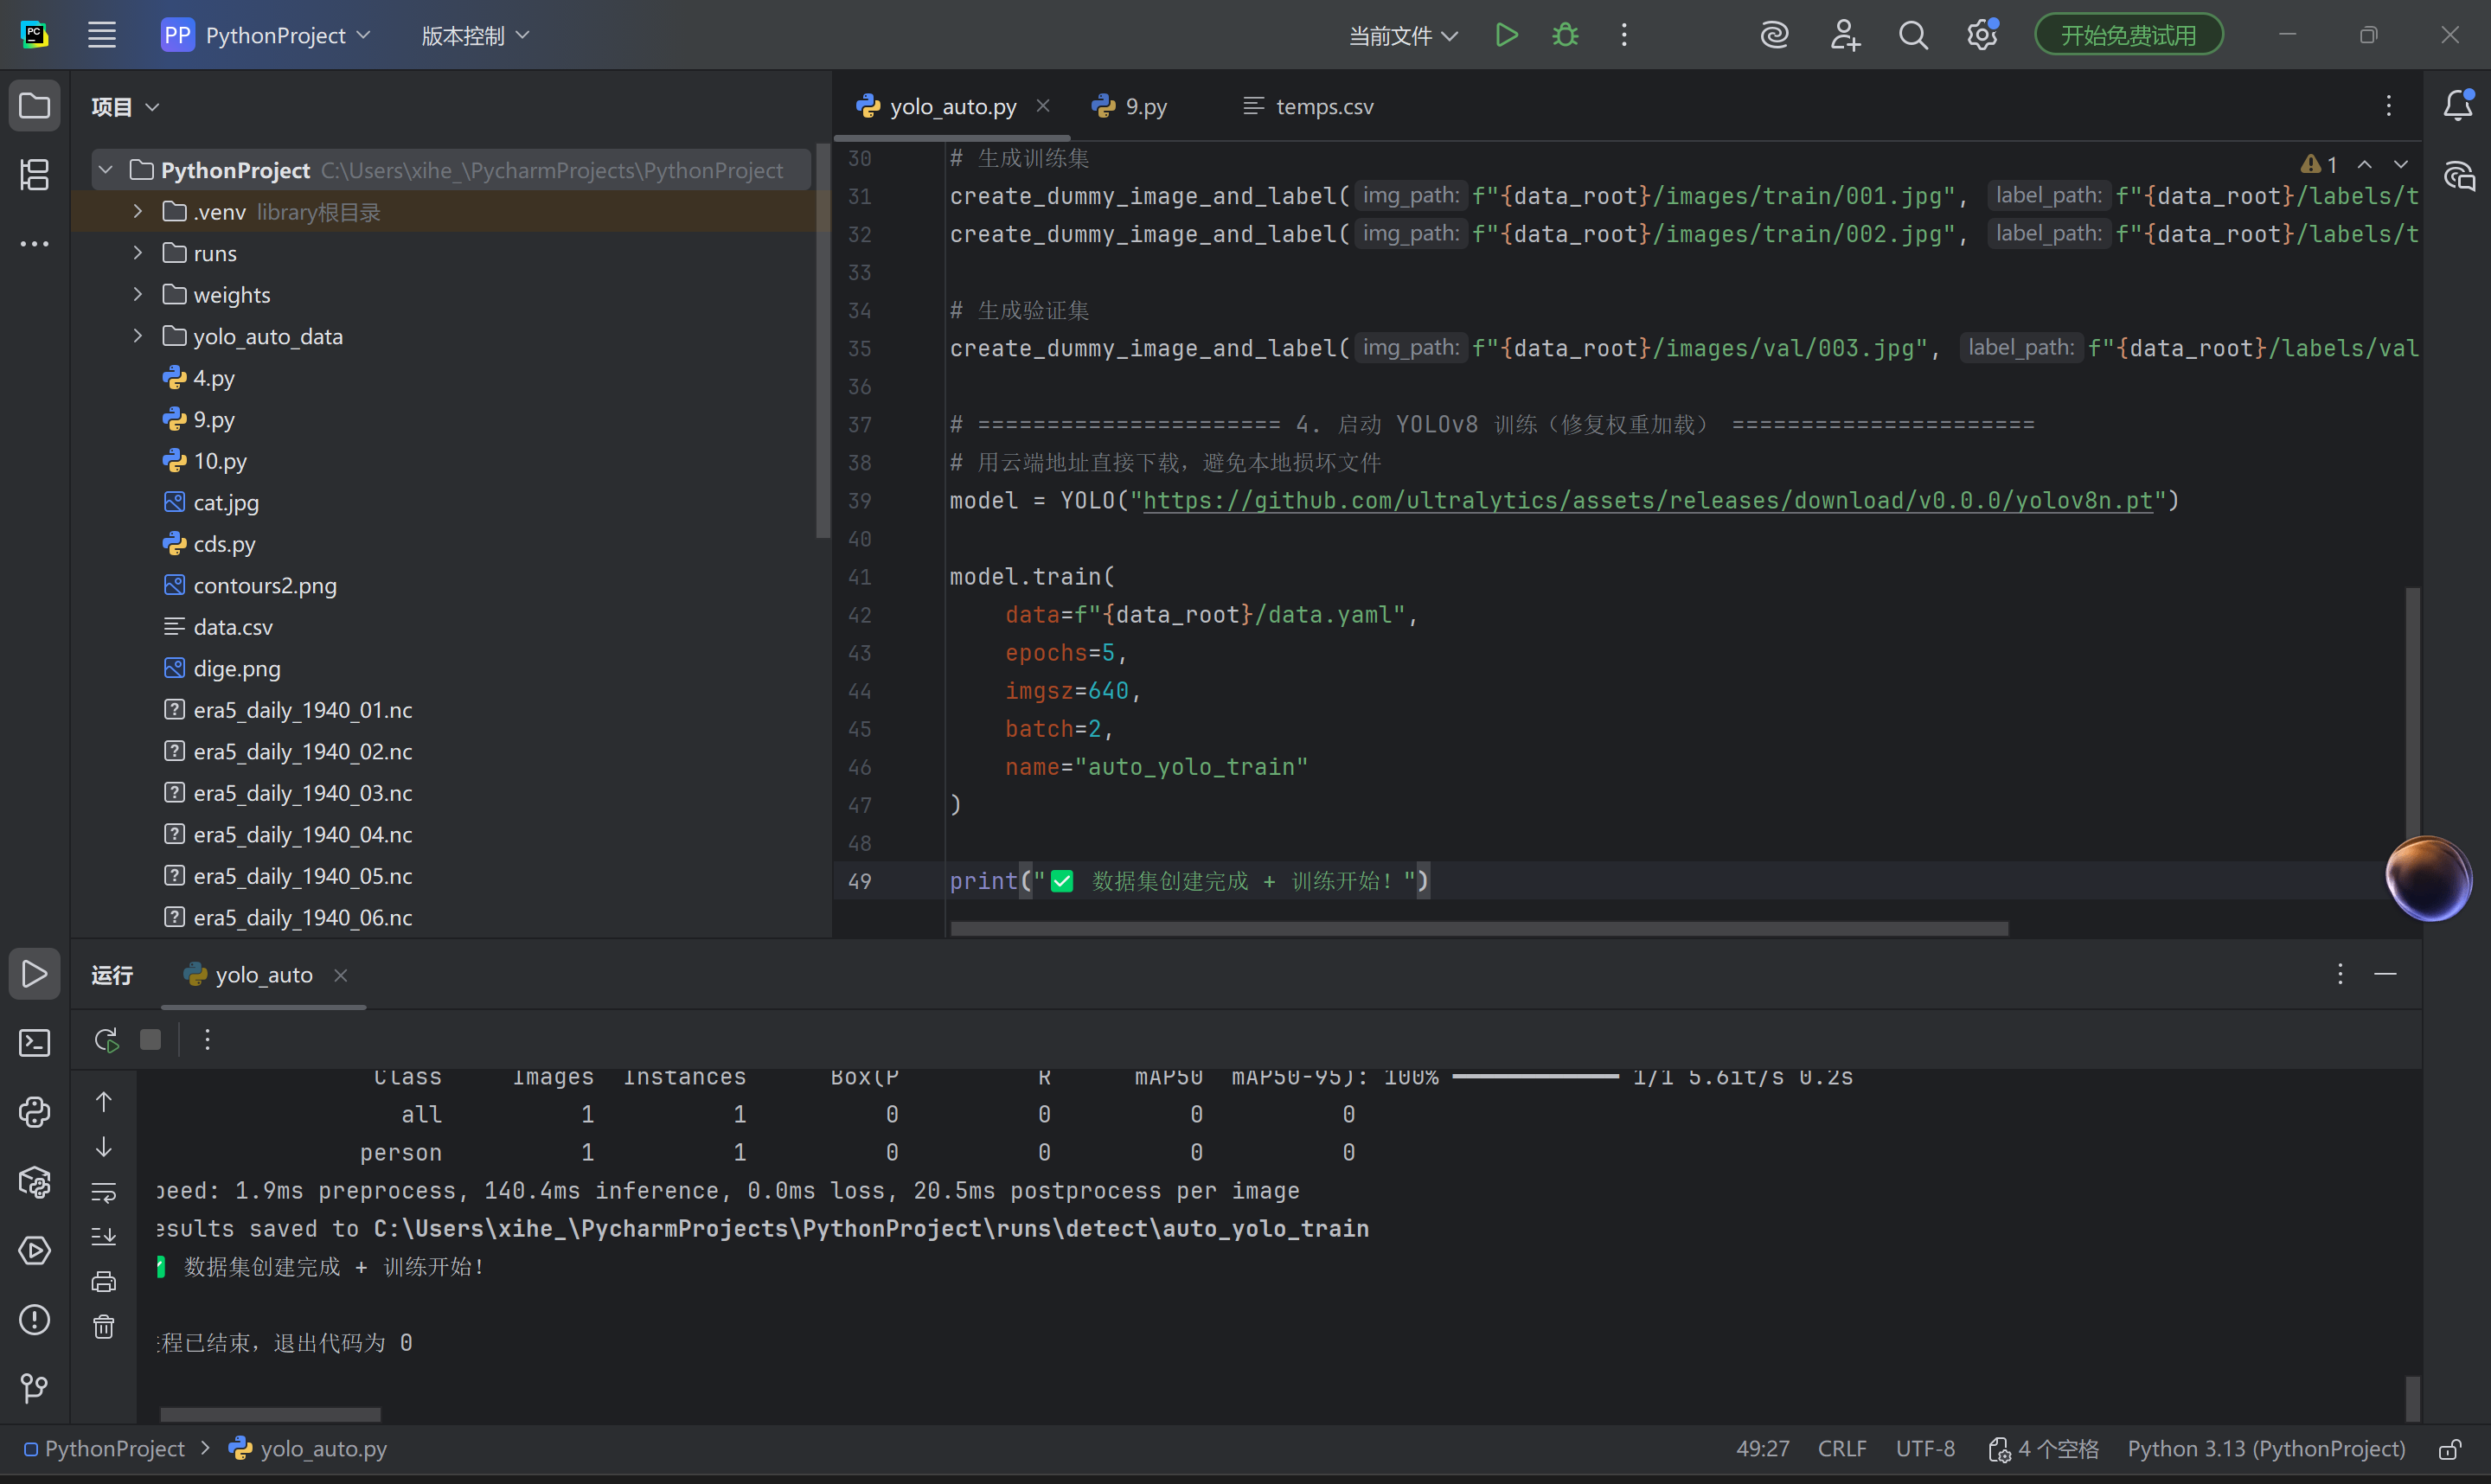This screenshot has height=1484, width=2491.
Task: Open the Git version control tool window
Action: point(34,1388)
